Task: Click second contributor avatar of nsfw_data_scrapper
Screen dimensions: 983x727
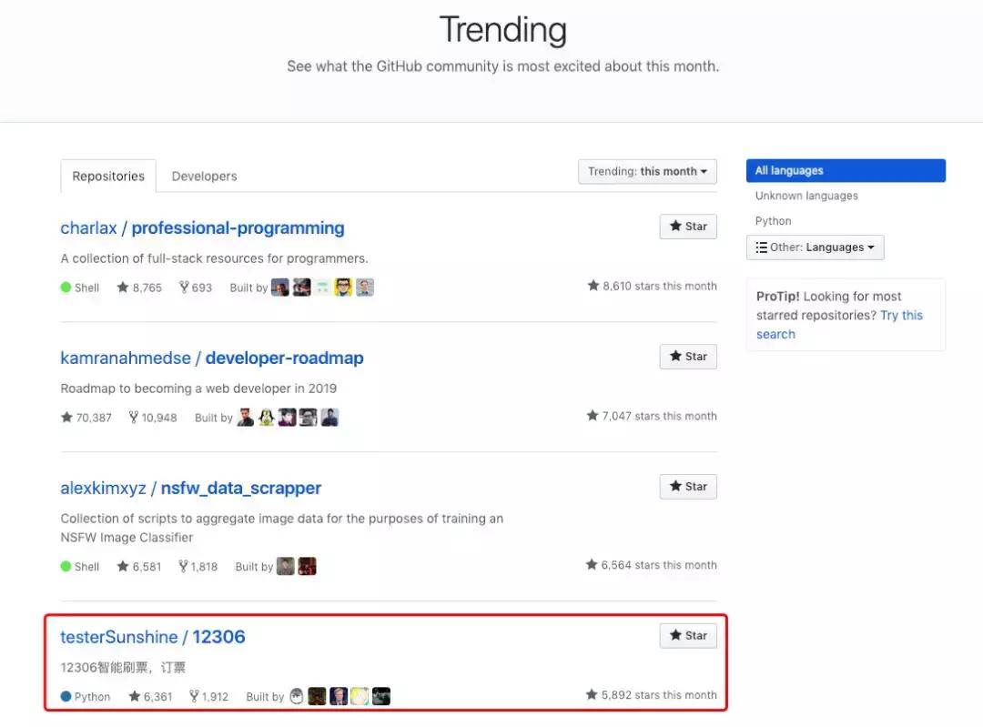Action: (307, 567)
